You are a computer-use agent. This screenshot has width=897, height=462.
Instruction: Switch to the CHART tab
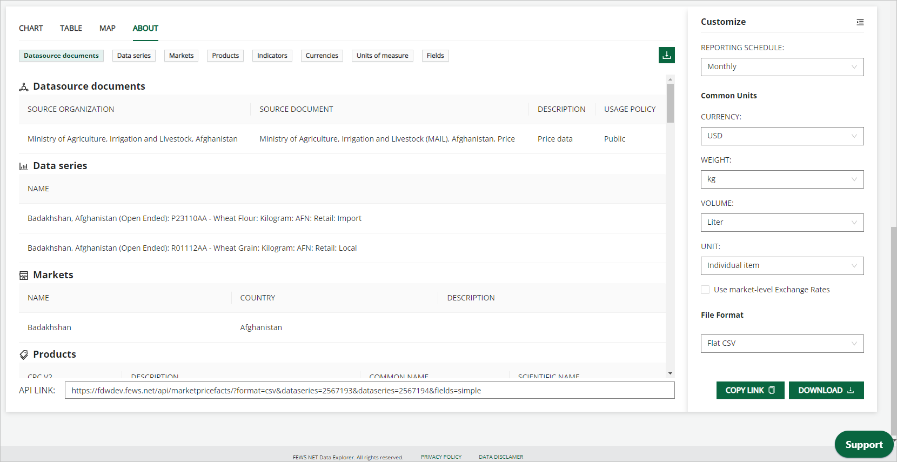pos(31,28)
